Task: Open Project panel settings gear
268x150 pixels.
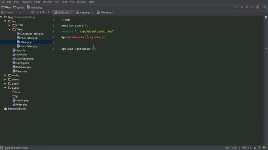Action: [44, 12]
